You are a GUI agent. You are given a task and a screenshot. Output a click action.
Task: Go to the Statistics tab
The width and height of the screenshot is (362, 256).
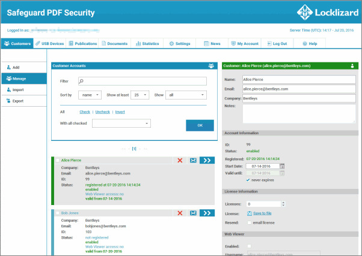[147, 44]
